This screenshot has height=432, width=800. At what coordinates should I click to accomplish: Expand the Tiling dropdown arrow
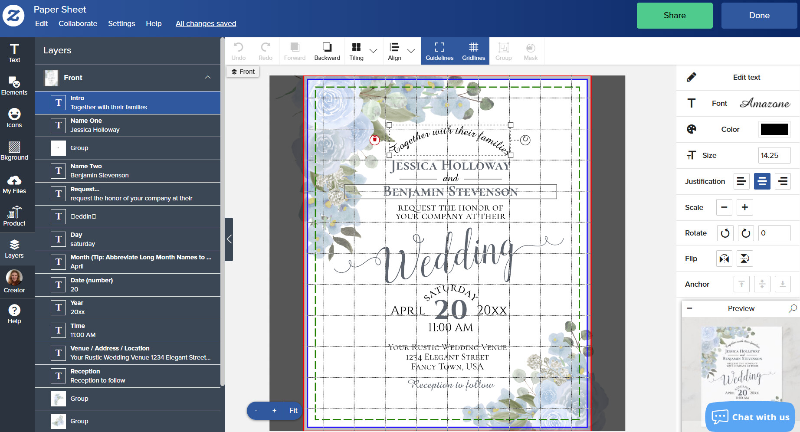(373, 51)
